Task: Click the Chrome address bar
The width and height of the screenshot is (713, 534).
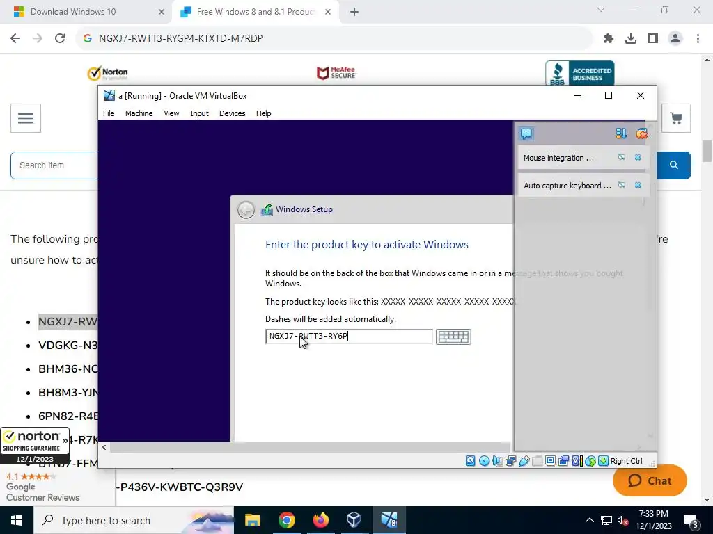Action: [x=334, y=38]
